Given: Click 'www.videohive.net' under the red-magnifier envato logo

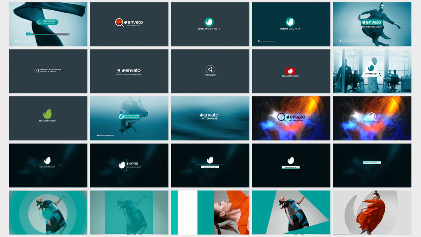Looking at the screenshot, I should click(134, 26).
